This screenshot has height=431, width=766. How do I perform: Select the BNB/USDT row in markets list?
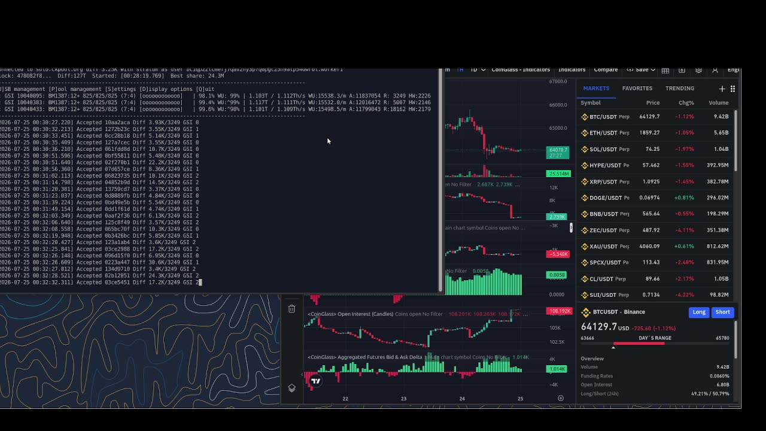point(655,214)
